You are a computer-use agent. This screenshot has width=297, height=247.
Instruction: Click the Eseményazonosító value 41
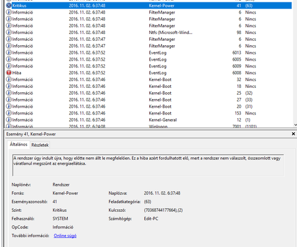(x=54, y=202)
